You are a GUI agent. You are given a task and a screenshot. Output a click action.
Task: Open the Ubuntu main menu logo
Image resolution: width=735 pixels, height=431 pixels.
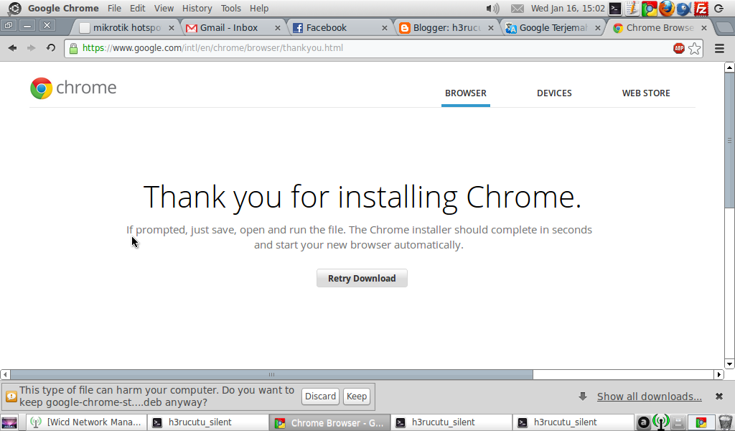tap(14, 9)
